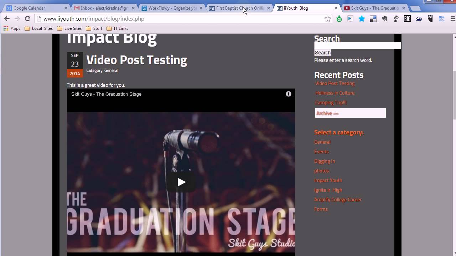The image size is (456, 256).
Task: Click the Video Post Testing post title
Action: click(136, 60)
